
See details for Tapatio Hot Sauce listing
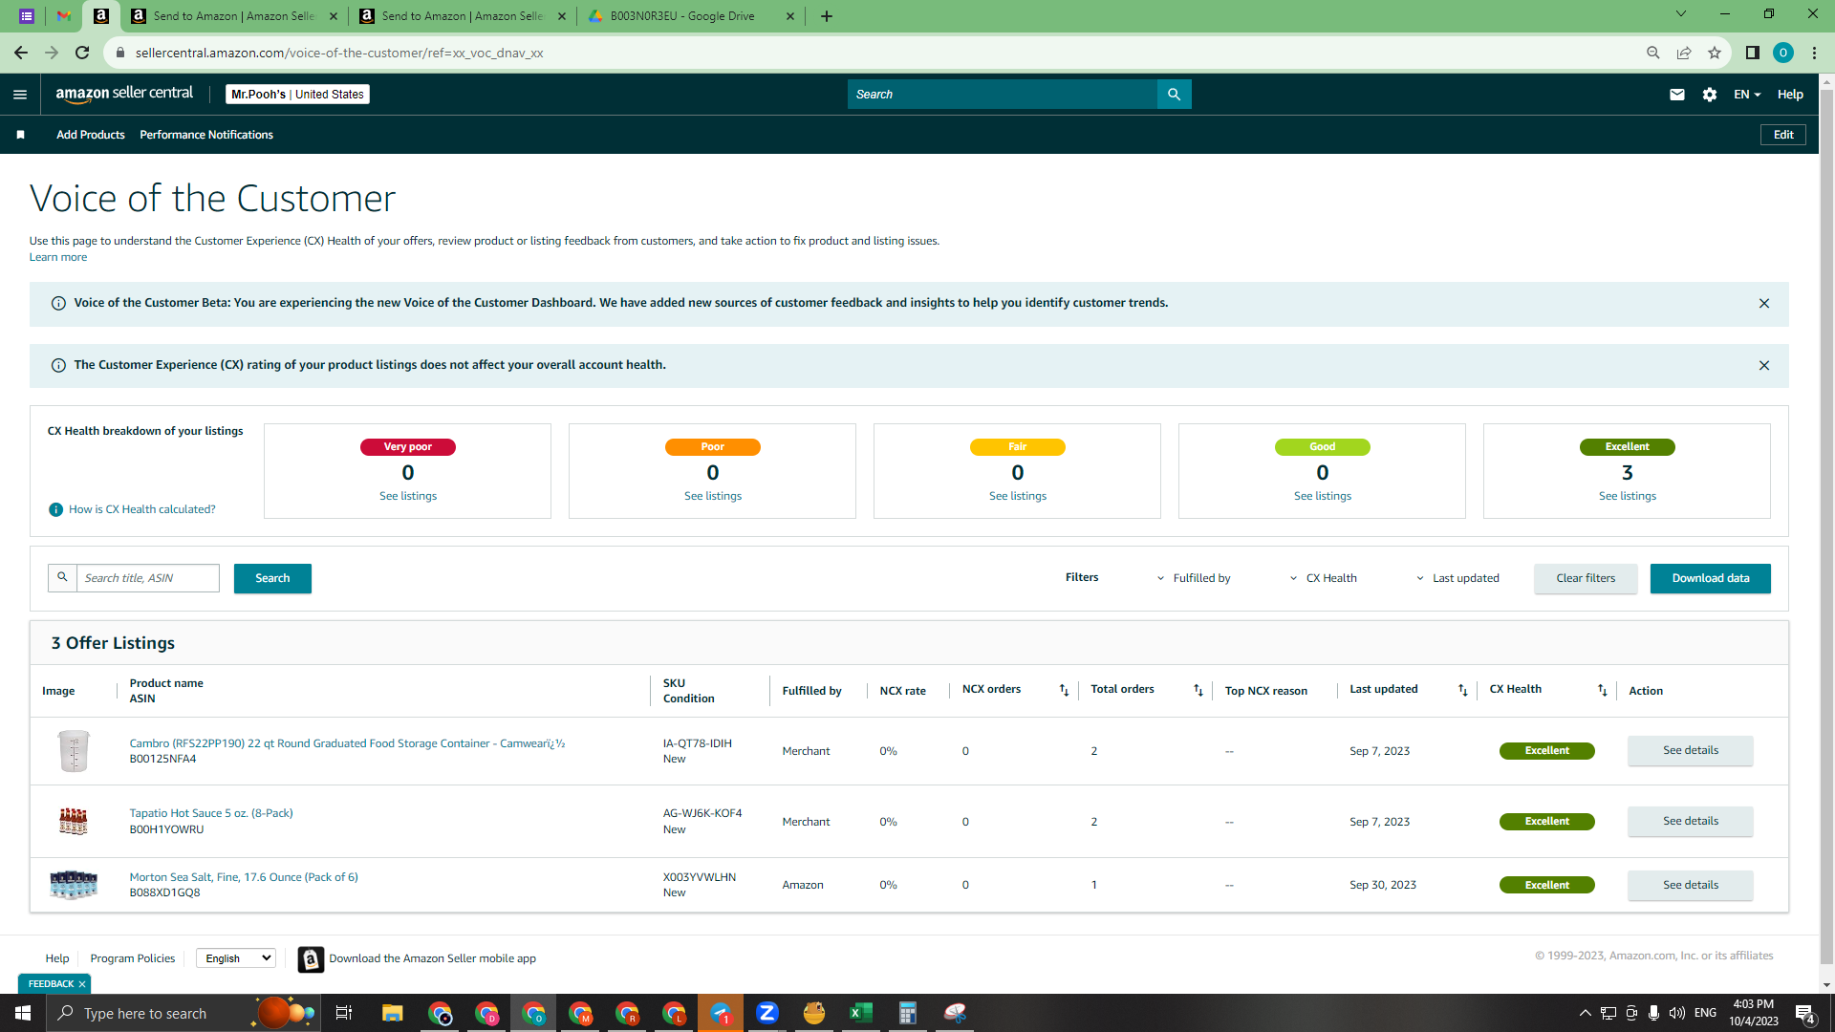1690,821
